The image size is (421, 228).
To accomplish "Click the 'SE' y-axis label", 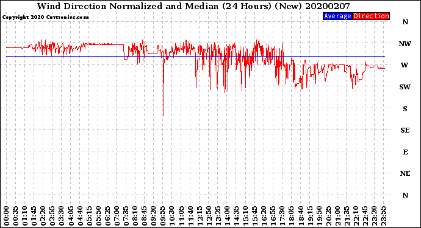I will (405, 130).
